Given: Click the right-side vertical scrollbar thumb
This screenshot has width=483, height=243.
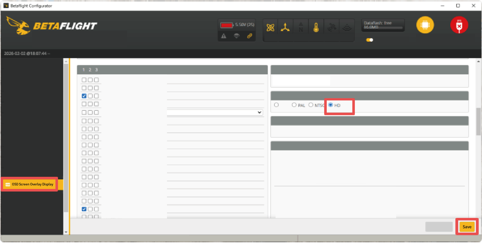Looking at the screenshot, I should tap(478, 122).
